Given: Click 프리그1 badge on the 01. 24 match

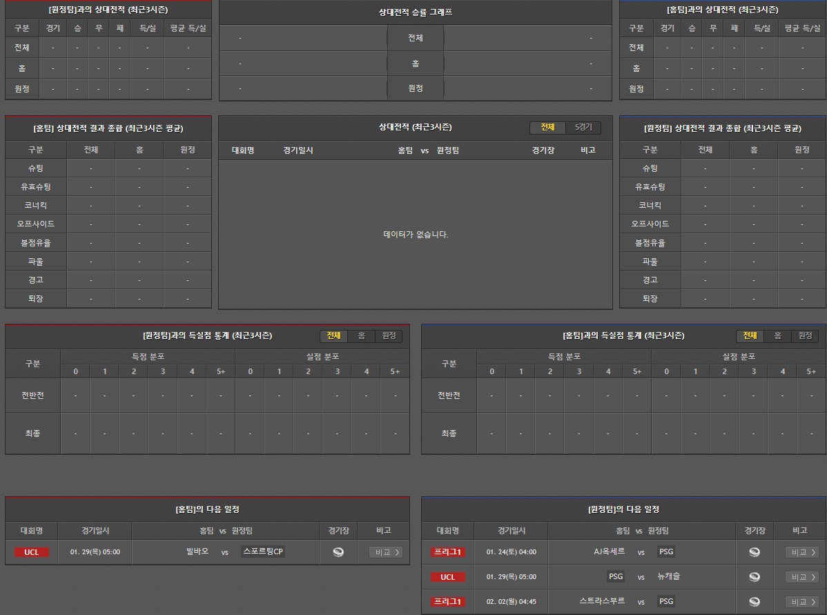Looking at the screenshot, I should [448, 552].
